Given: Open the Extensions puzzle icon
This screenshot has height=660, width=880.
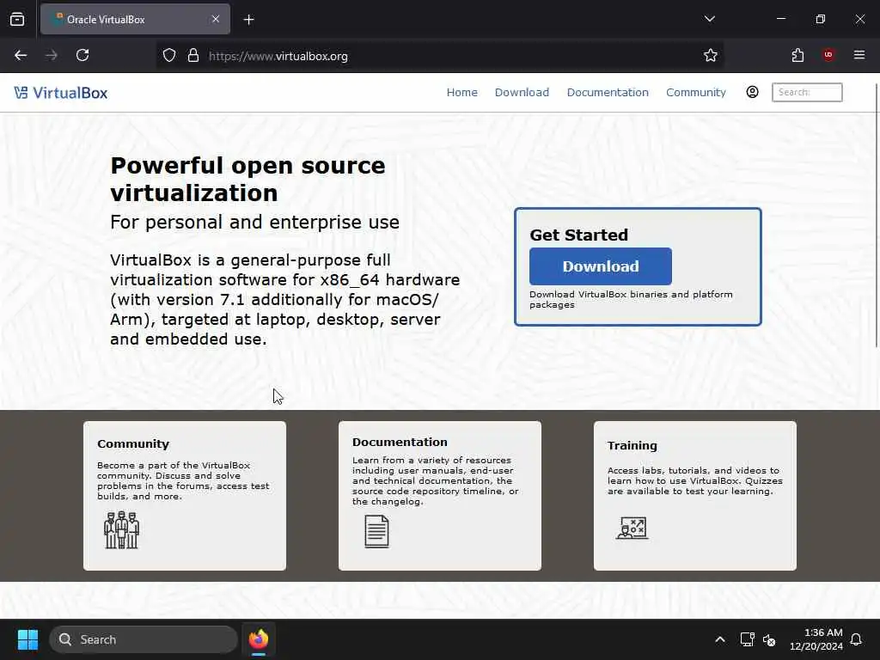Looking at the screenshot, I should [x=797, y=55].
